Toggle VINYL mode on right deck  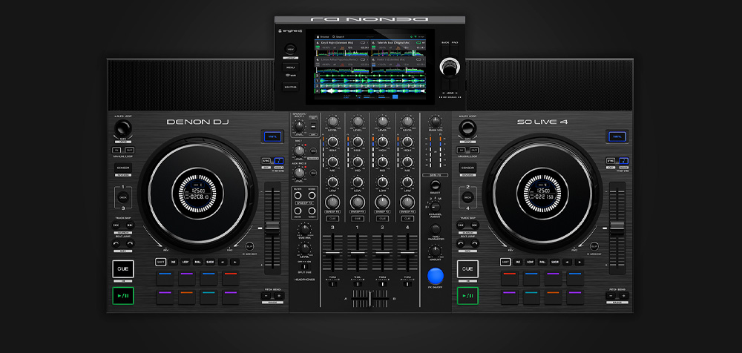pyautogui.click(x=617, y=136)
